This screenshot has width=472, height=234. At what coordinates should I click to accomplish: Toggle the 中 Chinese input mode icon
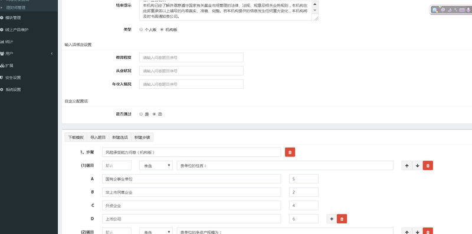443,10
